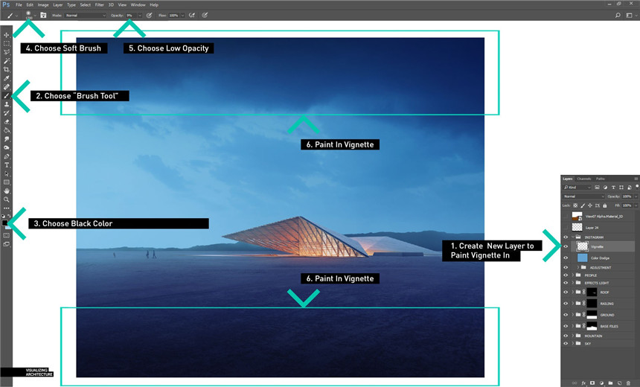
Task: Click the brush Opacity value field
Action: [129, 15]
